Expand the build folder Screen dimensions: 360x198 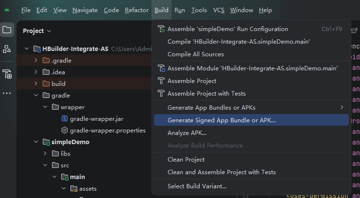(x=36, y=84)
